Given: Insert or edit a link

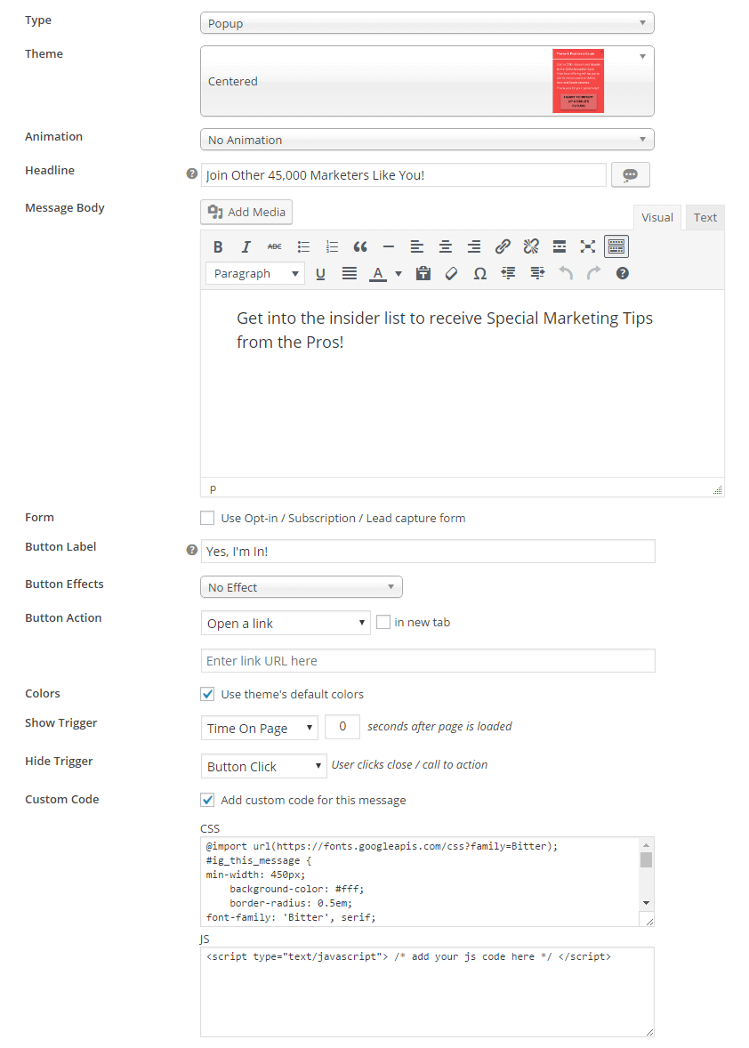Looking at the screenshot, I should coord(503,246).
